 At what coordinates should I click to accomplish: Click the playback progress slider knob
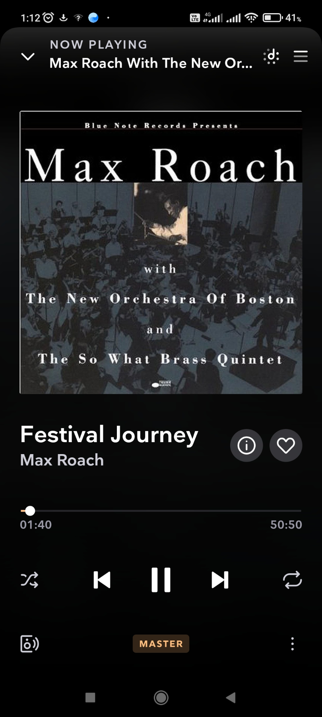point(30,511)
